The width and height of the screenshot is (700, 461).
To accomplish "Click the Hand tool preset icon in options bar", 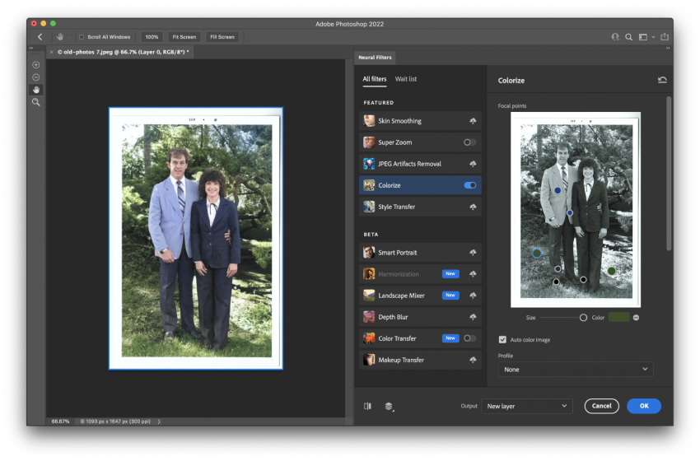I will (x=60, y=37).
